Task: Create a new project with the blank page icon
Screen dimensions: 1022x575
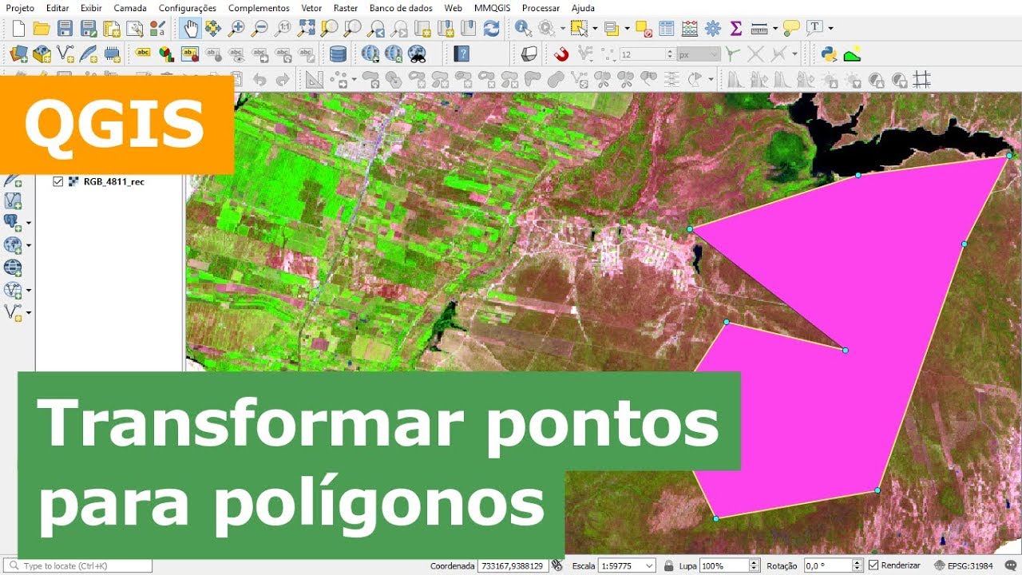Action: point(18,29)
